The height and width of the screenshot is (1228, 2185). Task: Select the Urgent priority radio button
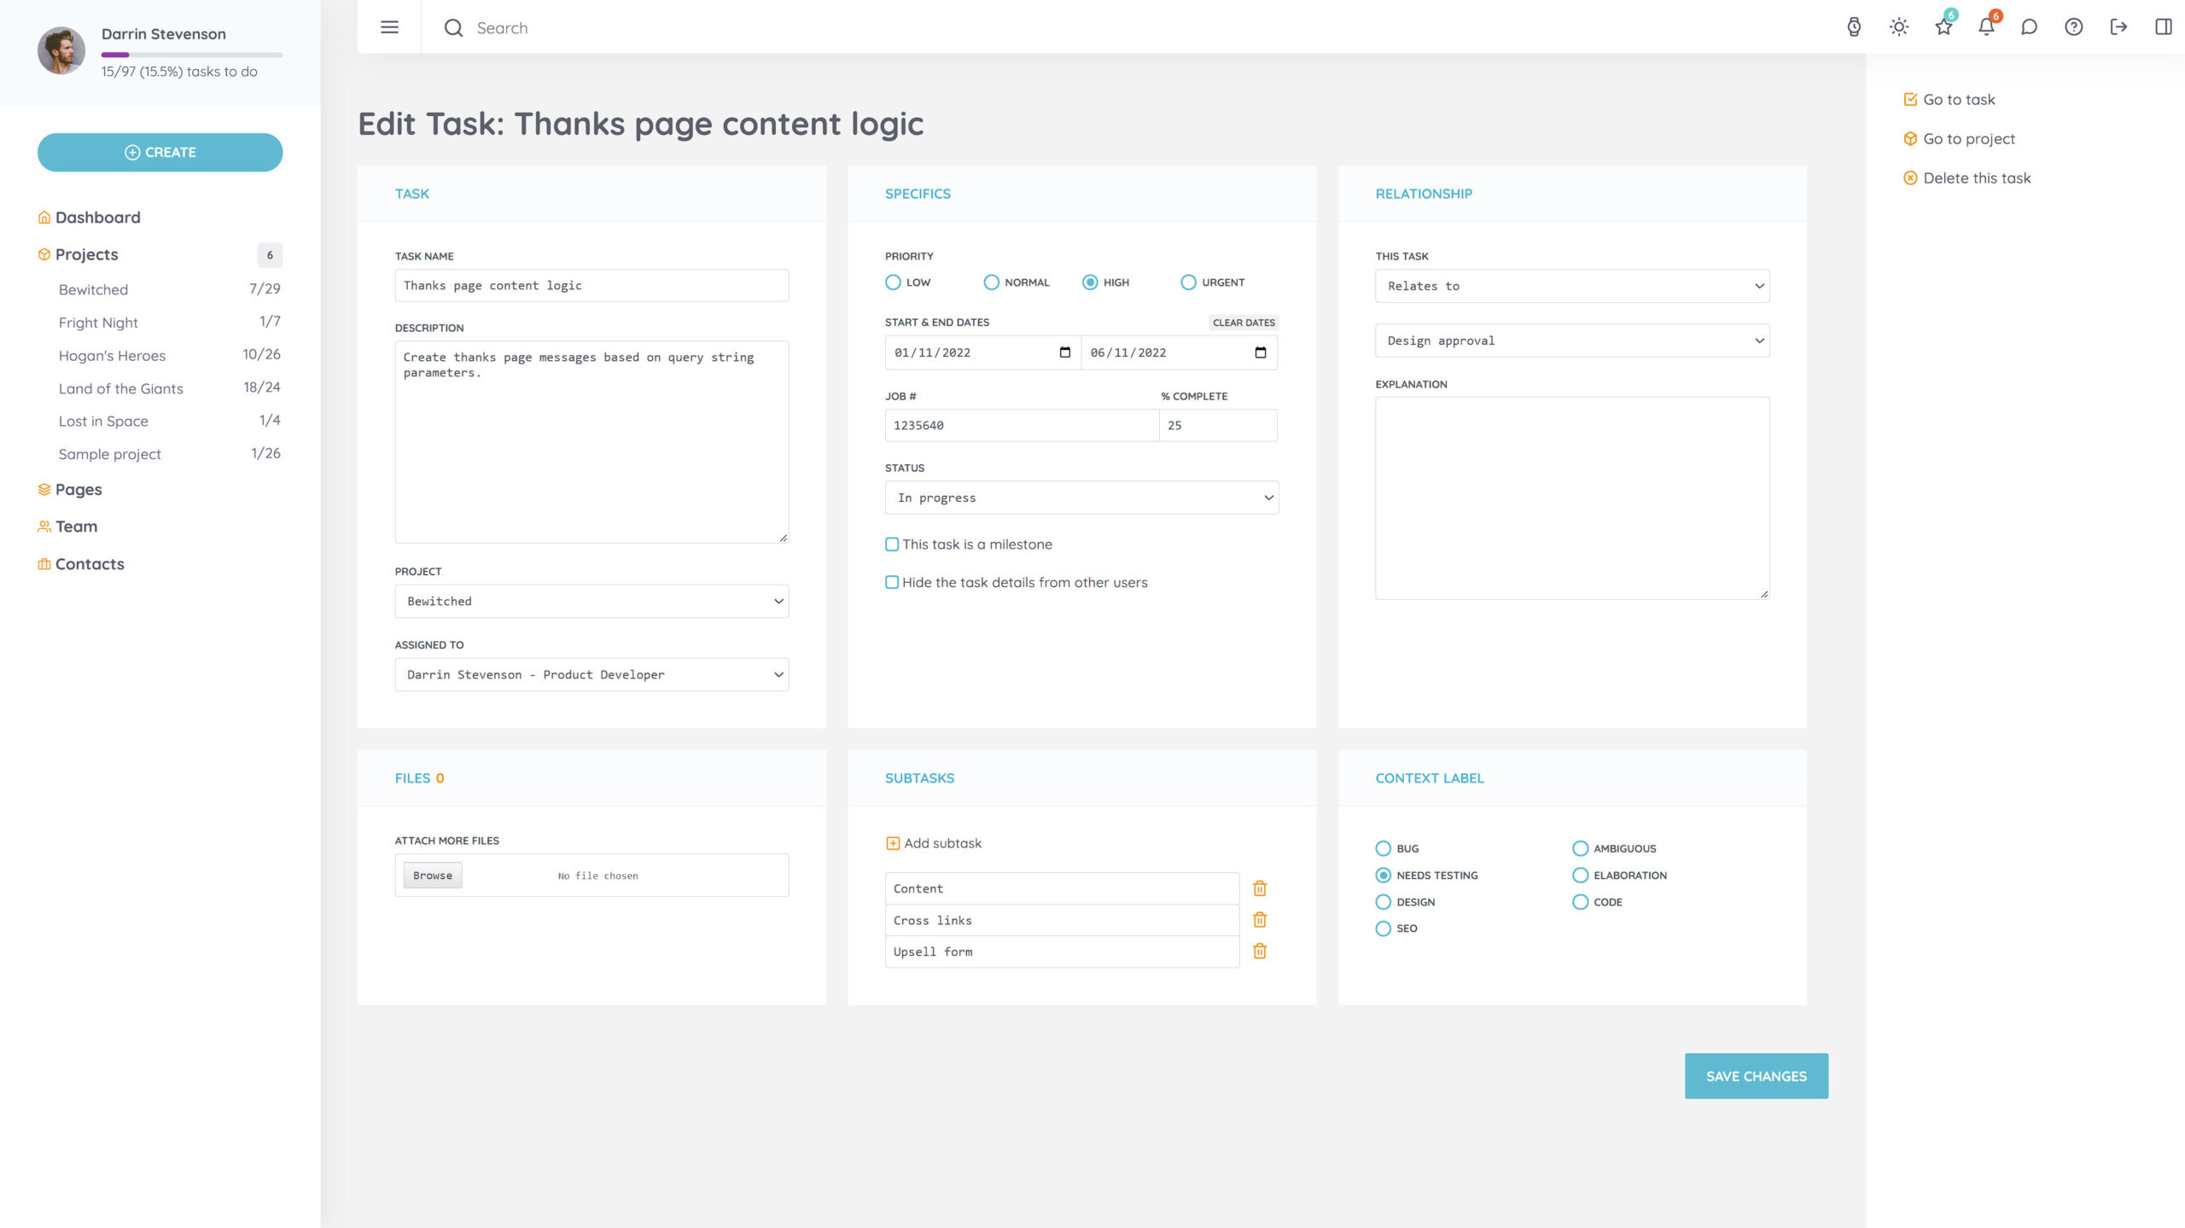(x=1188, y=282)
